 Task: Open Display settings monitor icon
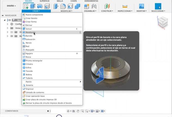tap(92, 111)
